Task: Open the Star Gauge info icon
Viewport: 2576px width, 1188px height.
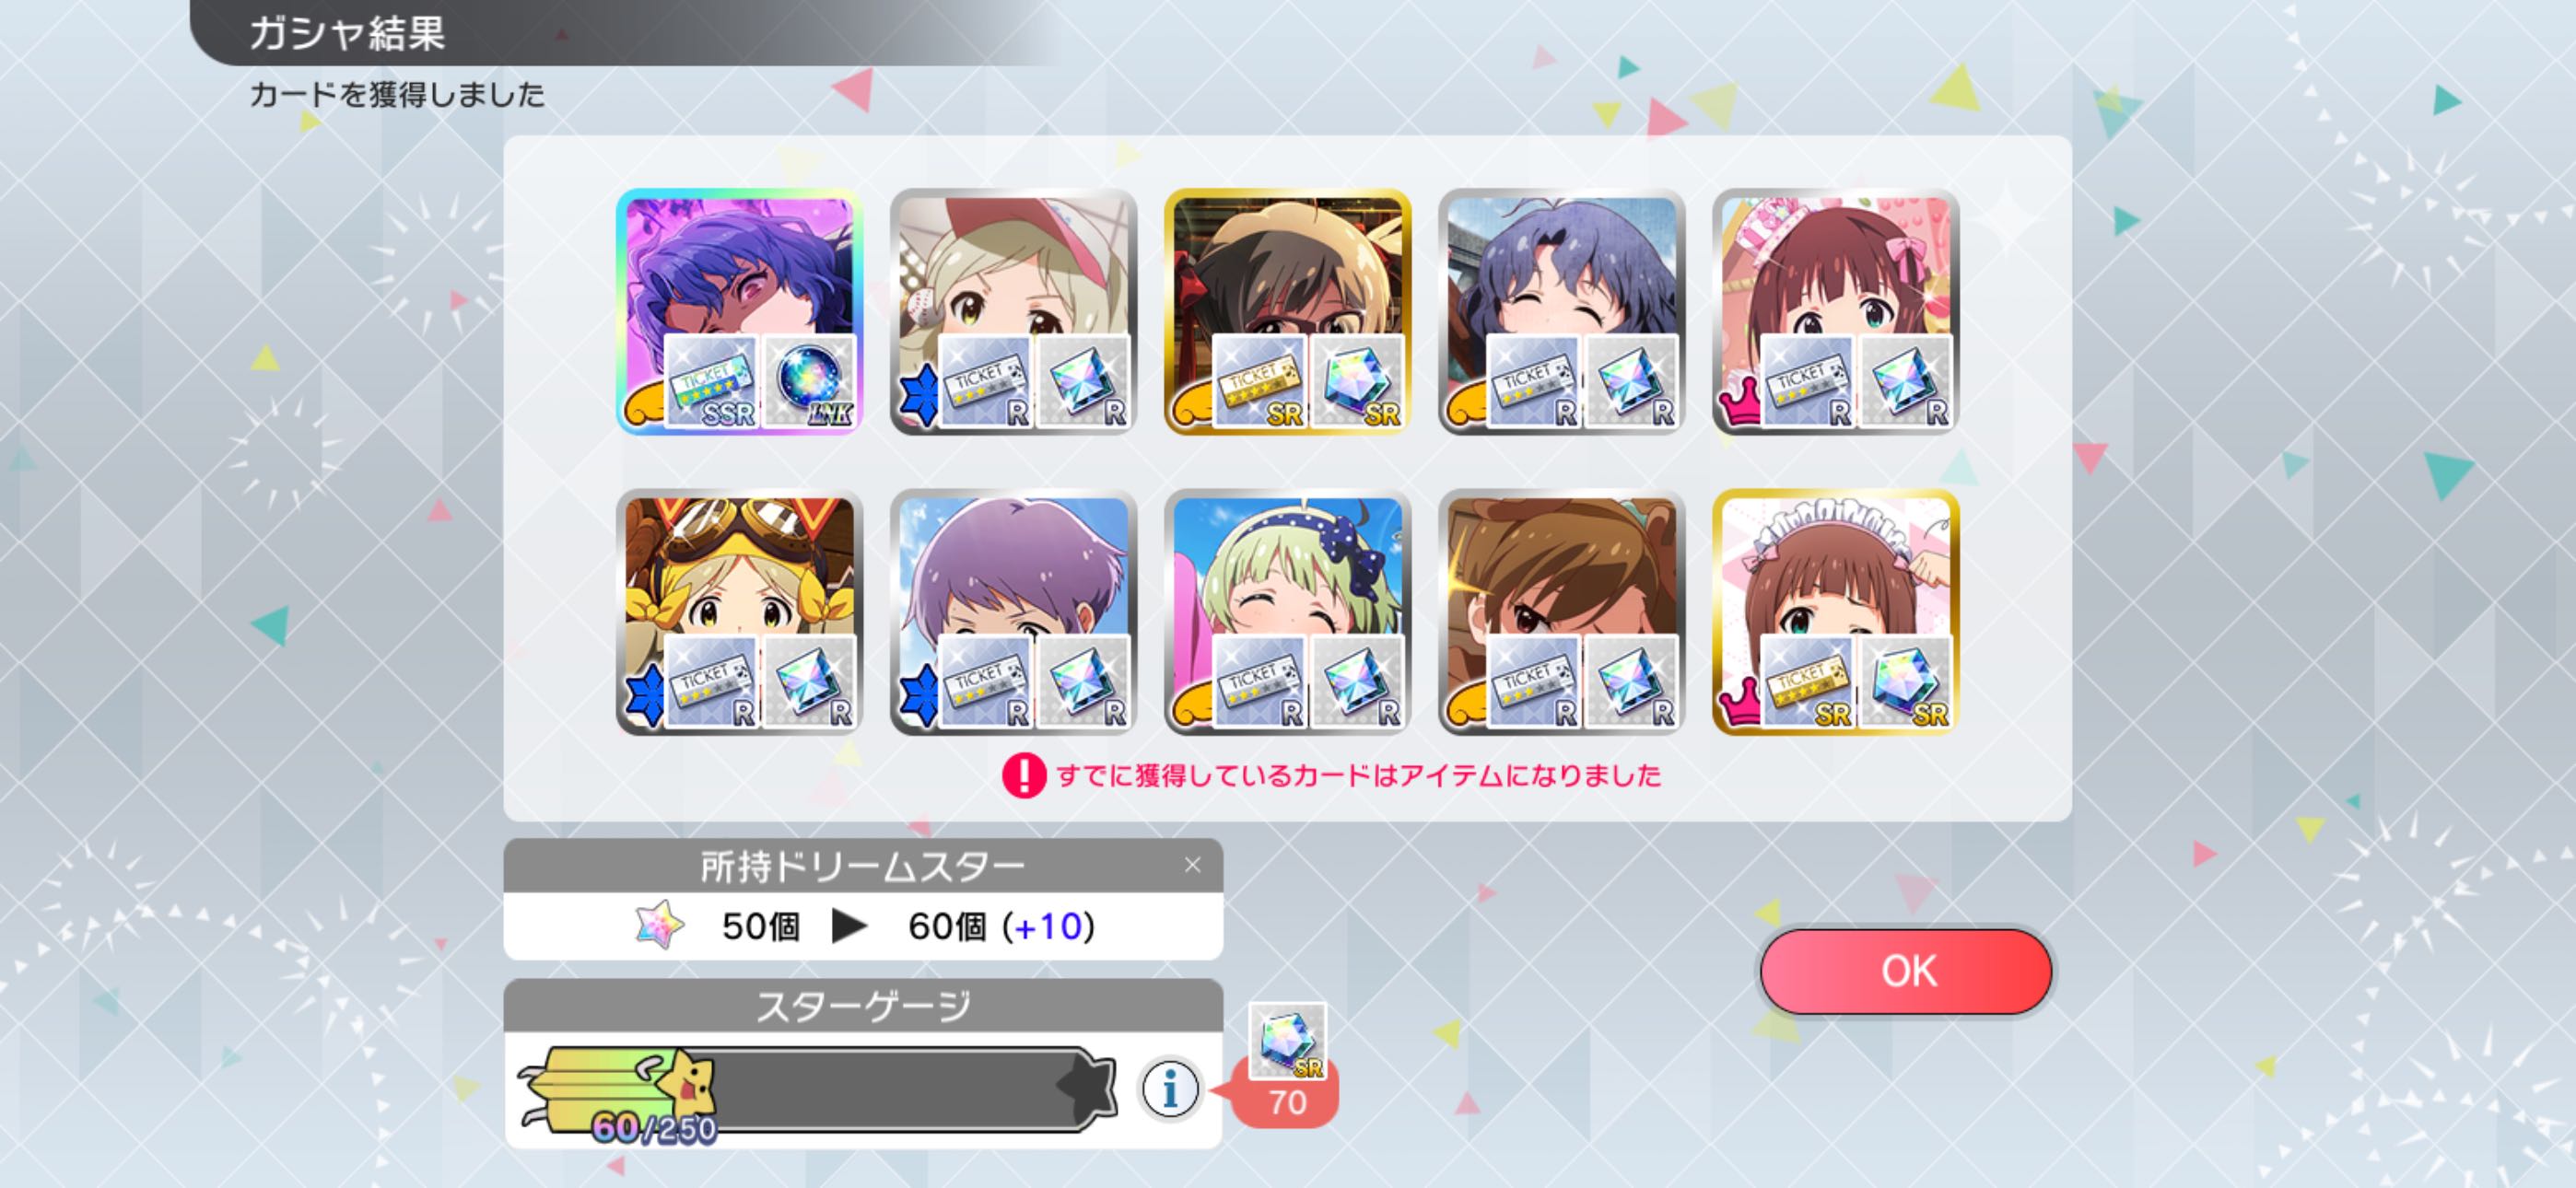Action: 1169,1088
